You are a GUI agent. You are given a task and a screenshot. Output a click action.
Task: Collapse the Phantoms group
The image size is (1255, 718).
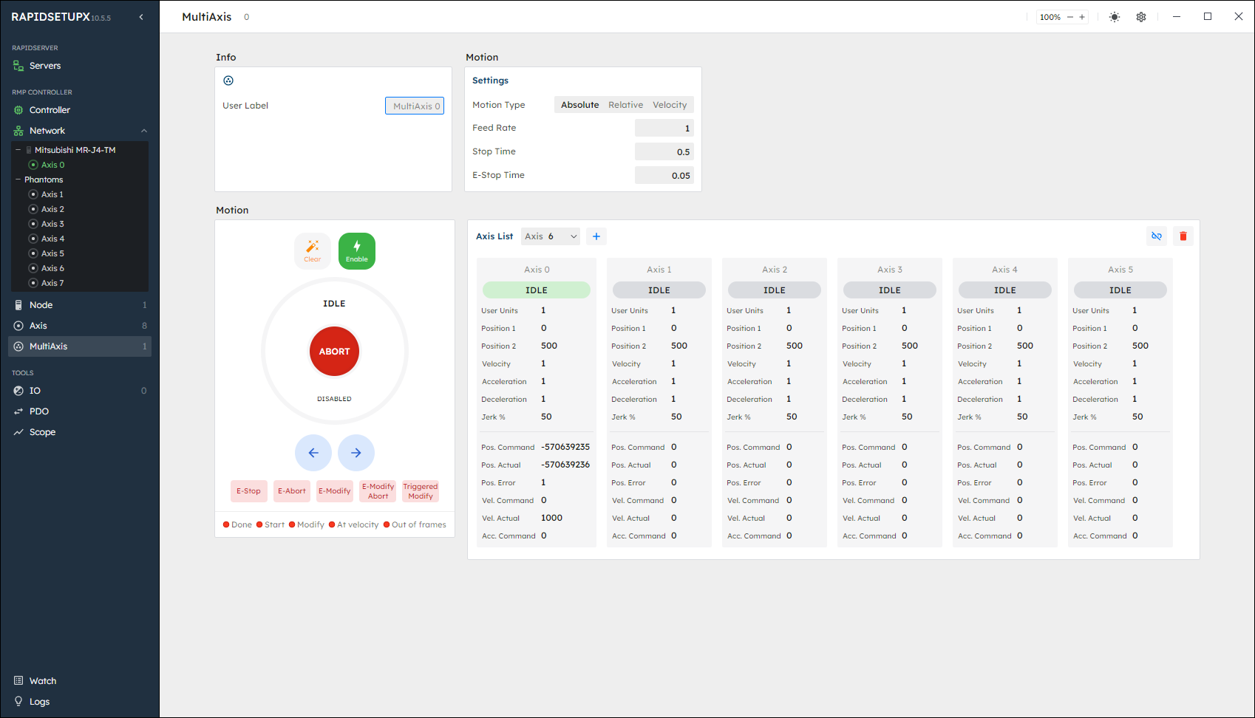click(18, 179)
